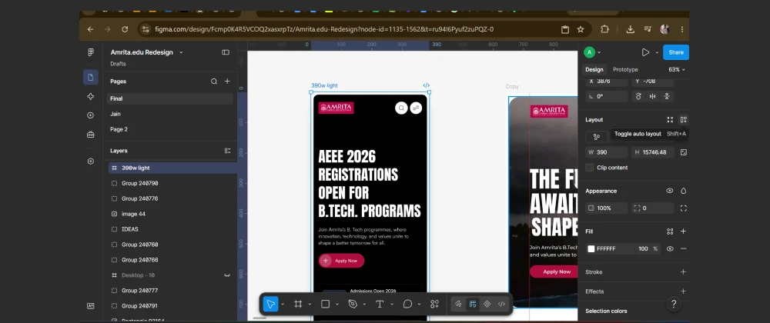
Task: Edit the fill opacity 100 % field
Action: pyautogui.click(x=648, y=249)
